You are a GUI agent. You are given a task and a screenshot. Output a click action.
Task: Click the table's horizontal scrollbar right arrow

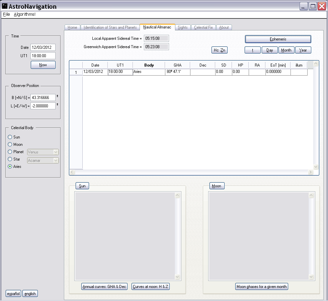tap(310, 172)
